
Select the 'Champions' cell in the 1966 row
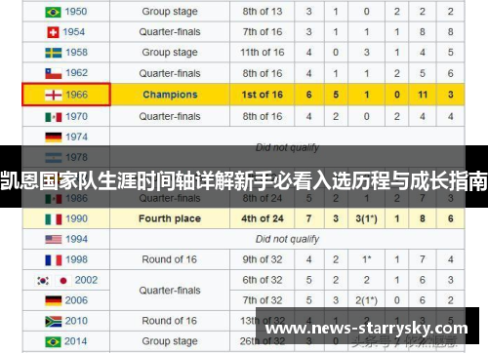pos(170,95)
